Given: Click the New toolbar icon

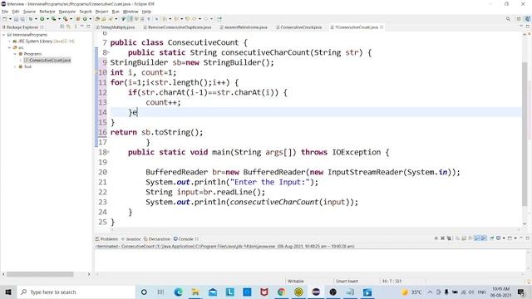Looking at the screenshot, I should click(5, 19).
